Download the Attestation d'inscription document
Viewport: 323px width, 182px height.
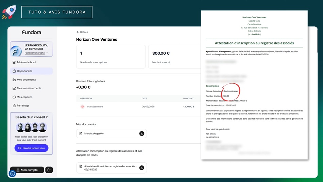[x=142, y=168]
